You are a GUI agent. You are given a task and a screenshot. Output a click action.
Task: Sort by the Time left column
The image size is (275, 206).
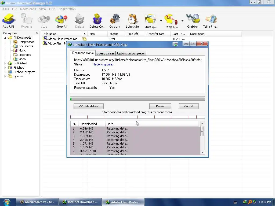tap(135, 34)
